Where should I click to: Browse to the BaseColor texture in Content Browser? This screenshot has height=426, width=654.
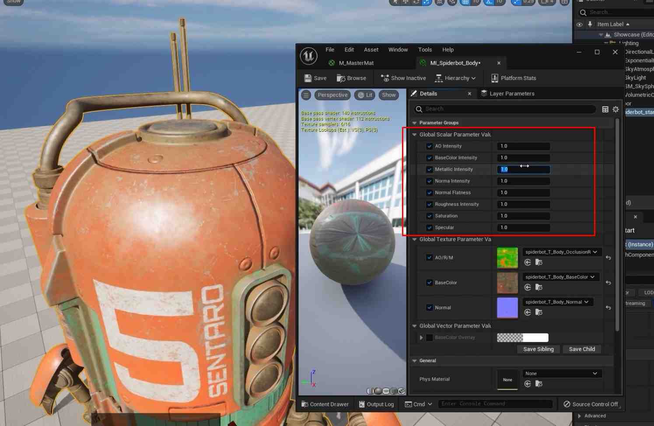pyautogui.click(x=539, y=287)
